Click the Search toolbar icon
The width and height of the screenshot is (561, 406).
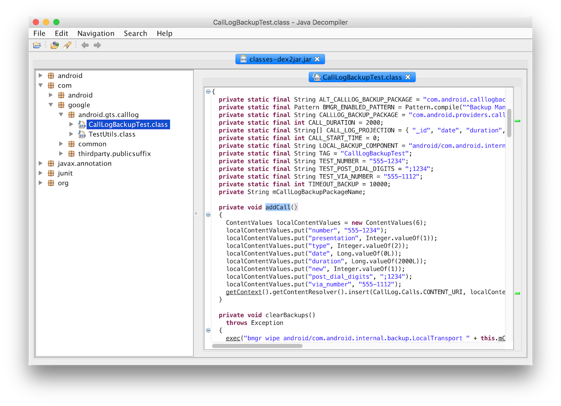(x=67, y=45)
